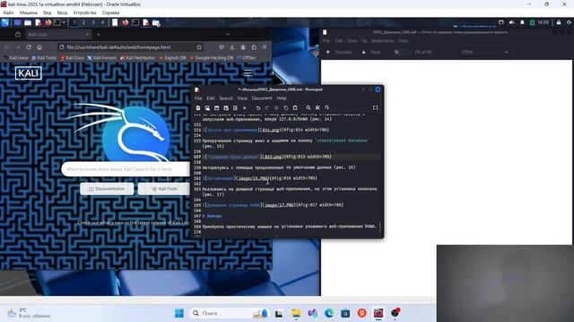Open Firefox downloads panel

point(232,47)
